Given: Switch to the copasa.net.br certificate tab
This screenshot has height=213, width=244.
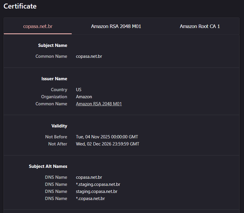Looking at the screenshot, I should 38,26.
